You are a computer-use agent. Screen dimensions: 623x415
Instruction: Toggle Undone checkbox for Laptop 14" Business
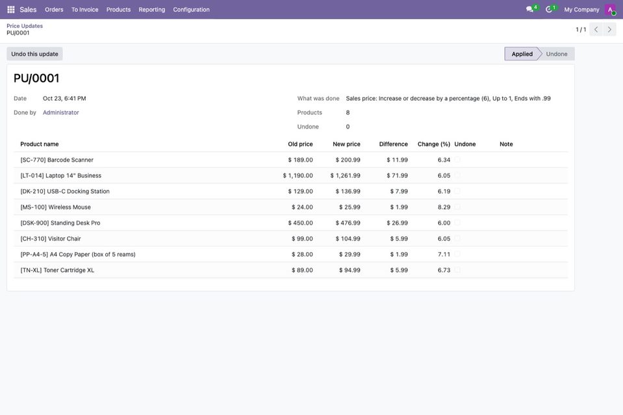tap(457, 175)
